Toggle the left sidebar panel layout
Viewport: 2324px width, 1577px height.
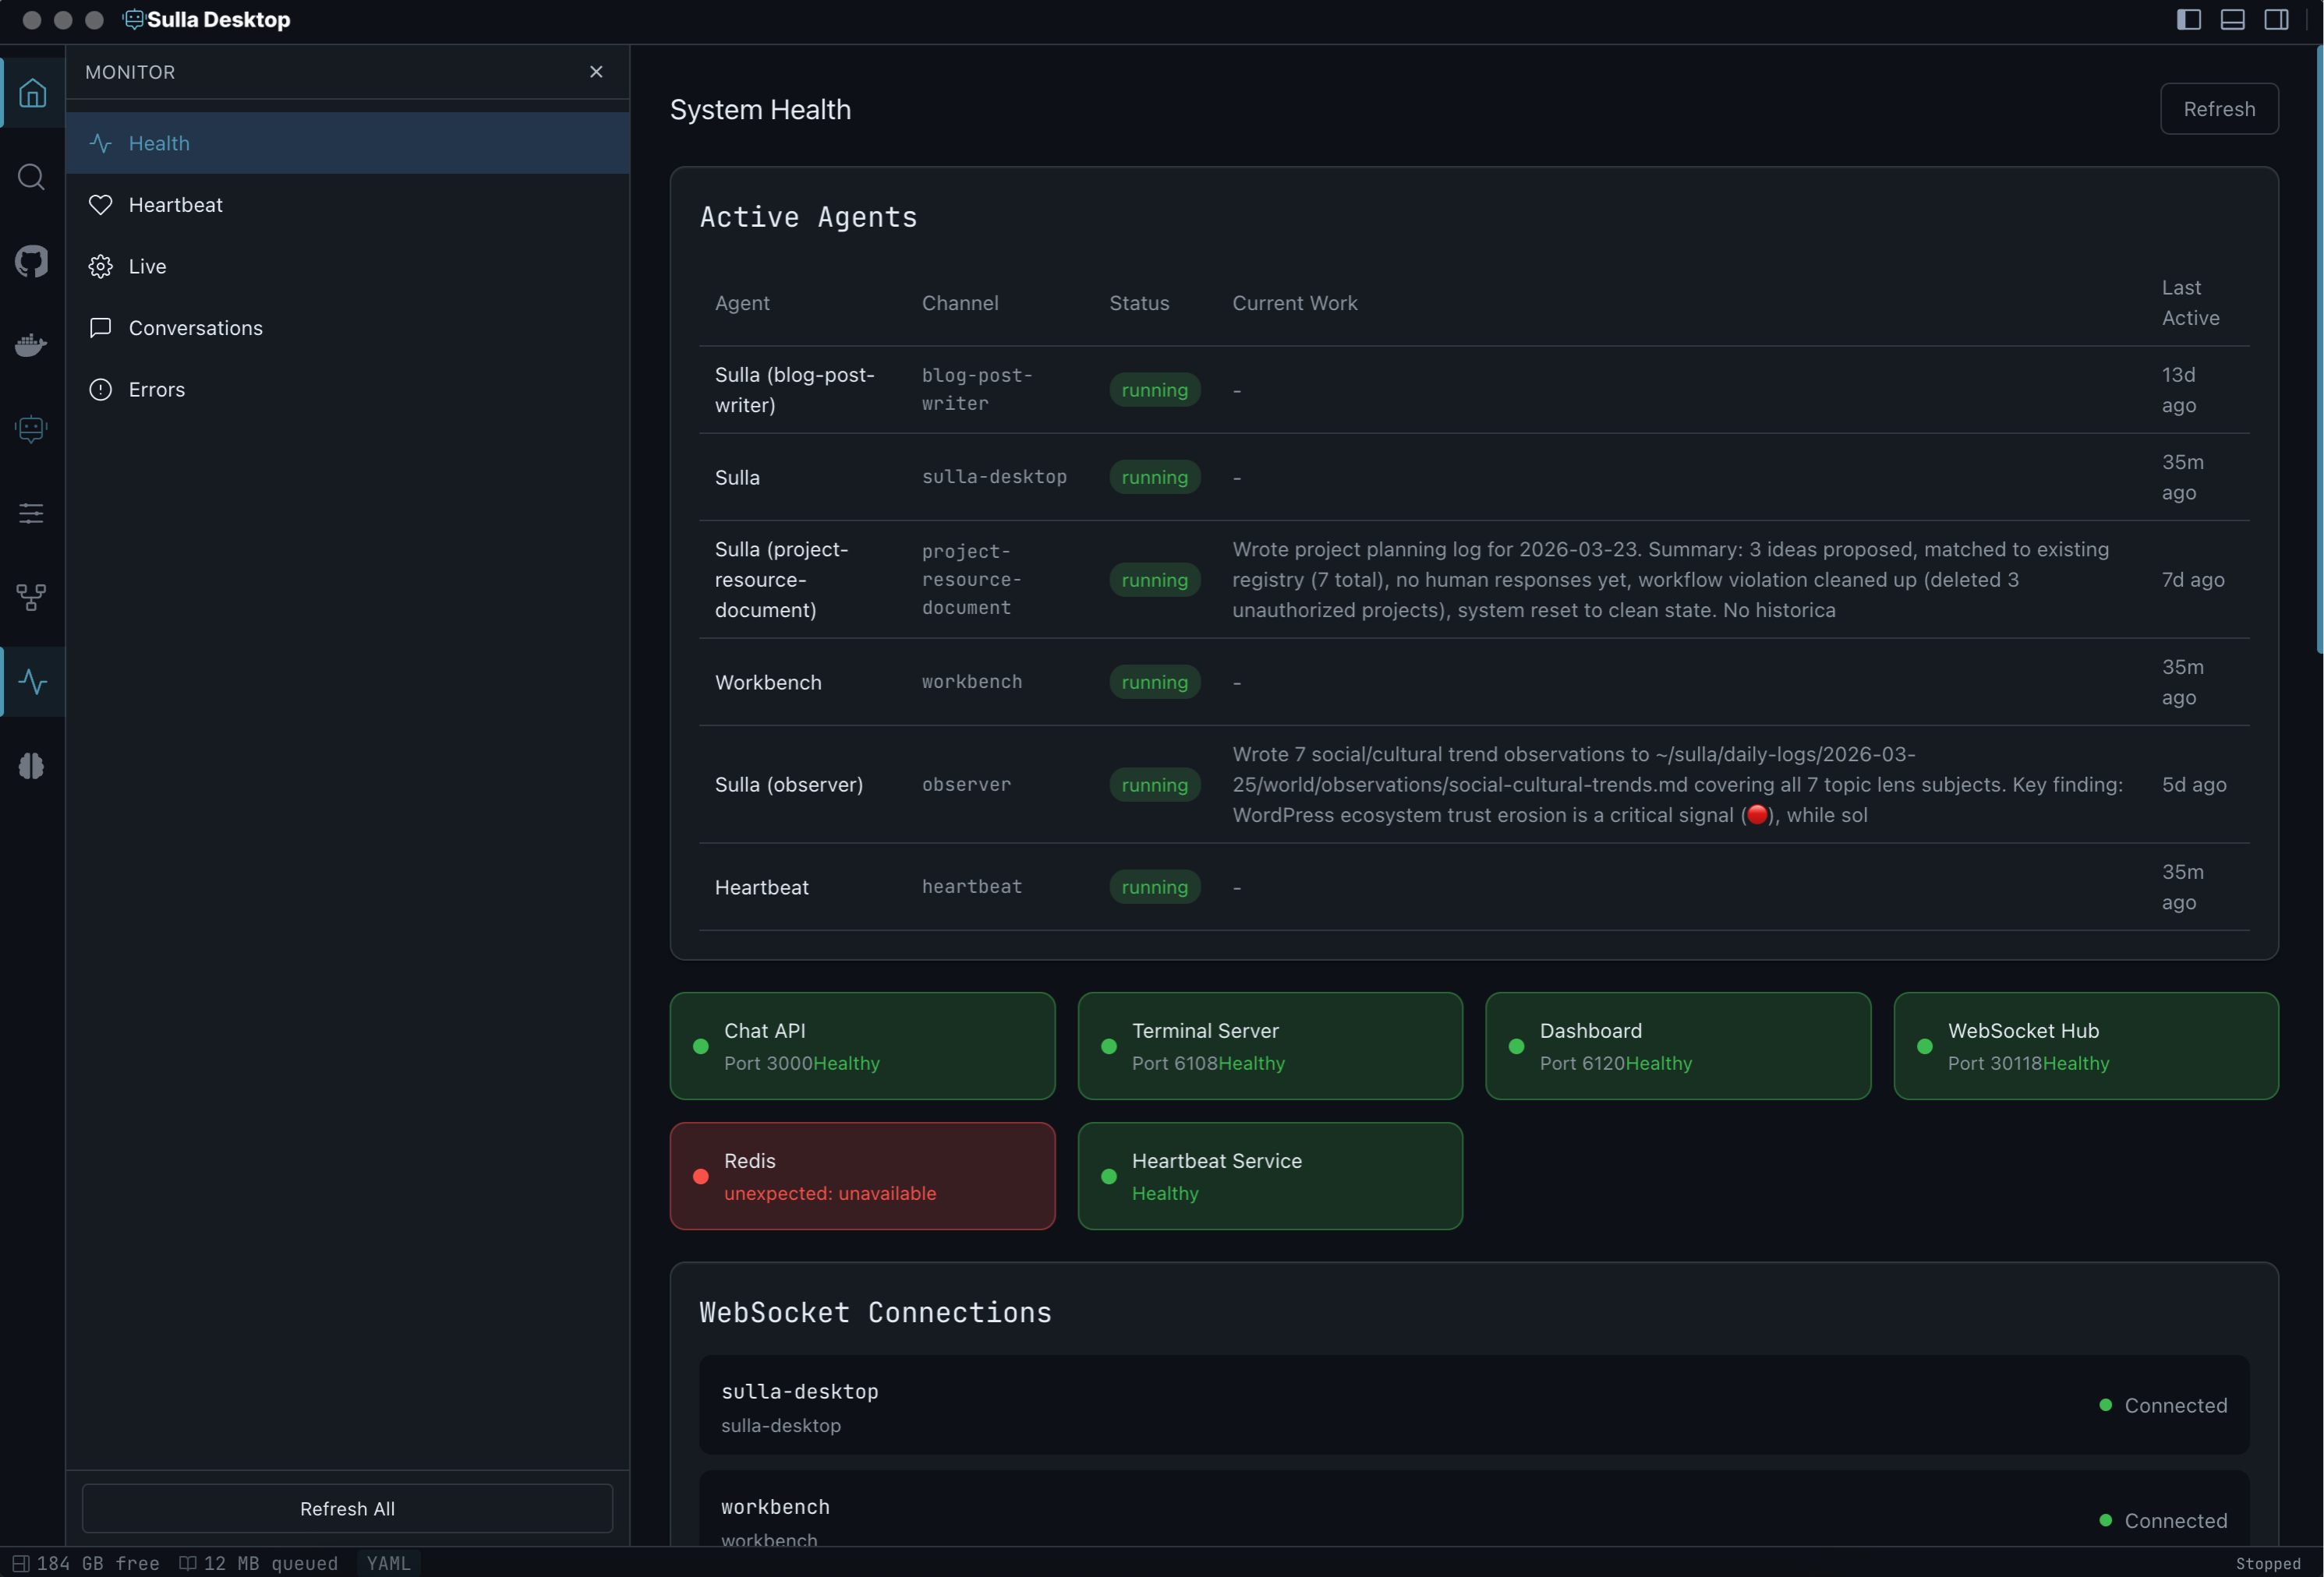point(2188,20)
